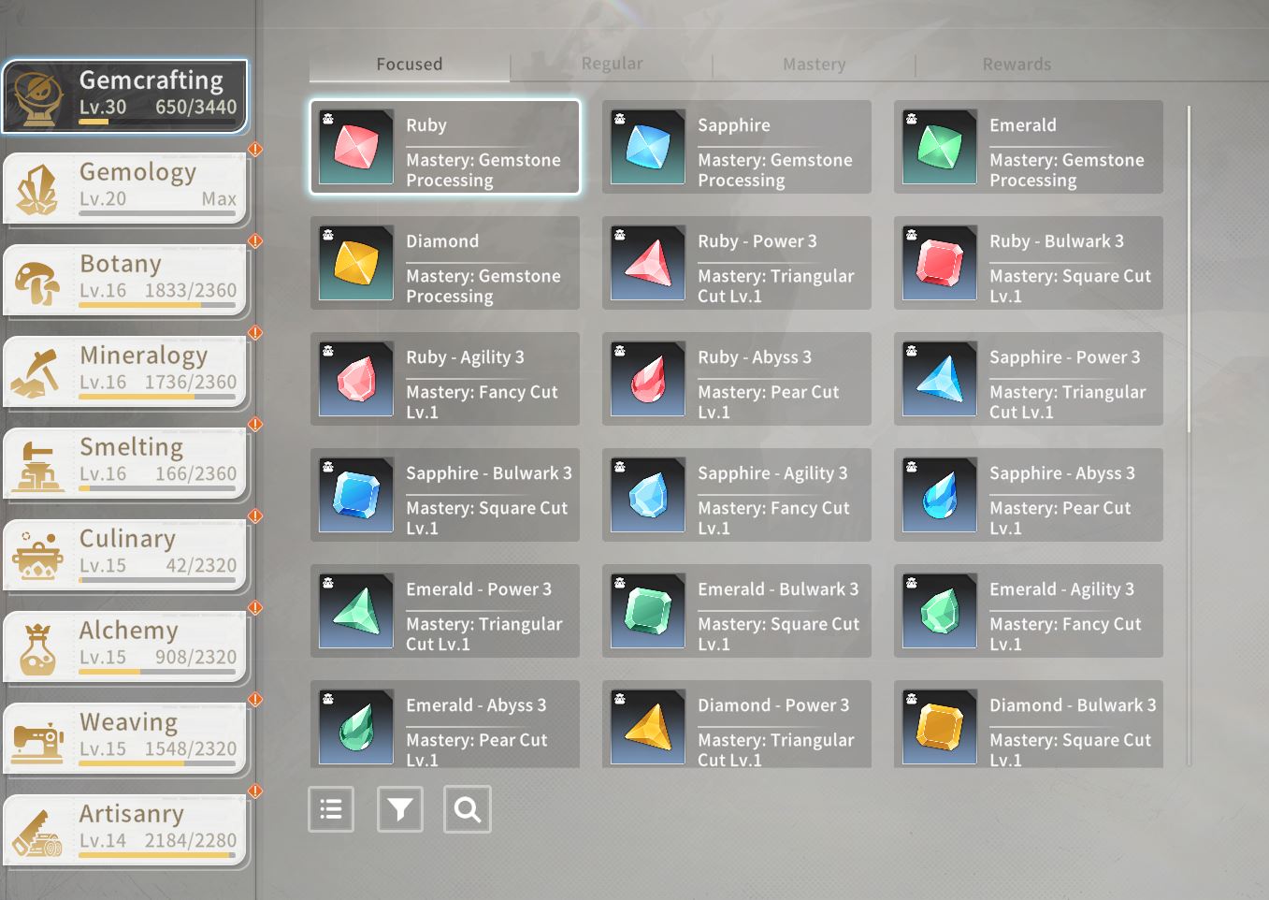Click the Botany mushroom icon
1269x900 pixels.
pyautogui.click(x=38, y=282)
